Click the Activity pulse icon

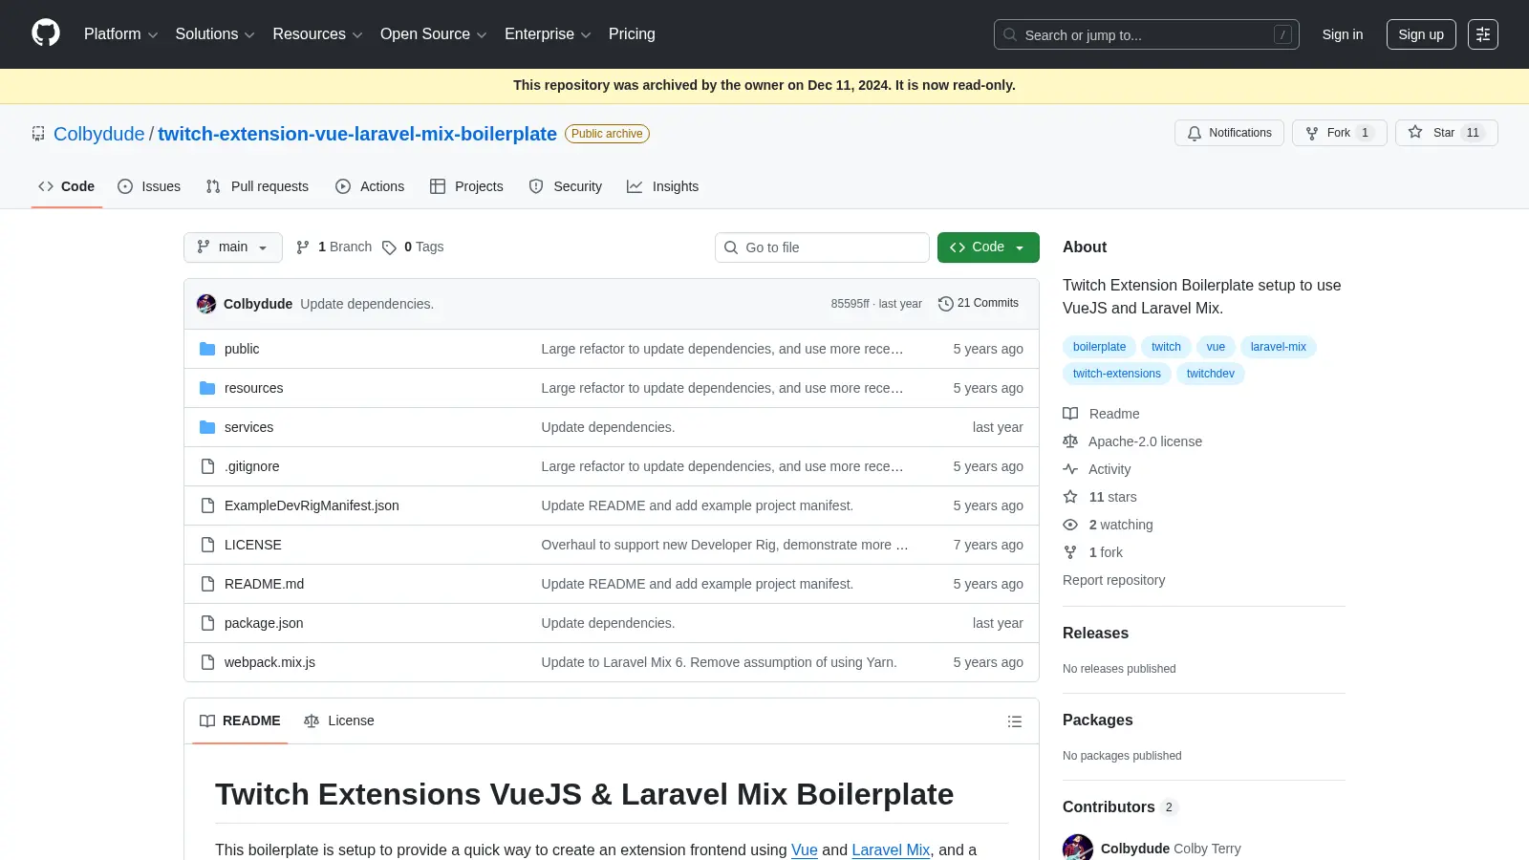click(1070, 469)
